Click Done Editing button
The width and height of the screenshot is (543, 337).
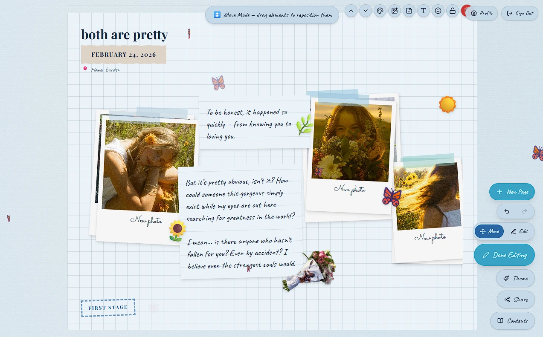point(504,255)
